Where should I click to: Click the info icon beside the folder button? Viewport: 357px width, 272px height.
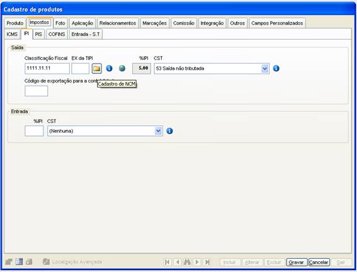[110, 68]
